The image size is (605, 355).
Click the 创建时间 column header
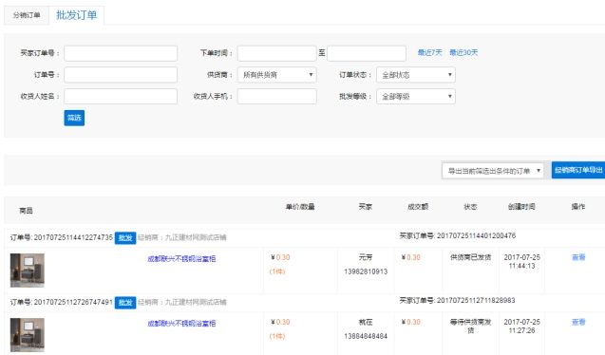(521, 207)
